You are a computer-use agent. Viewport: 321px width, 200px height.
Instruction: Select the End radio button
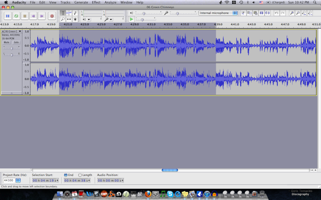pos(66,175)
